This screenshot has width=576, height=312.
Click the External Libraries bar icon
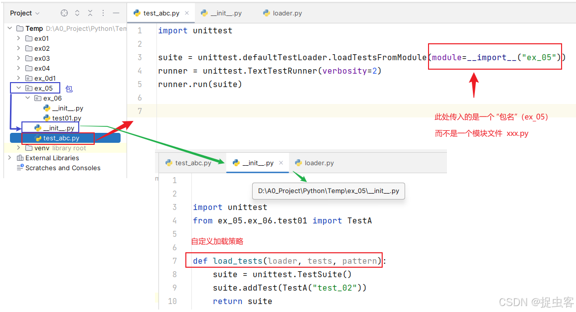coord(20,158)
